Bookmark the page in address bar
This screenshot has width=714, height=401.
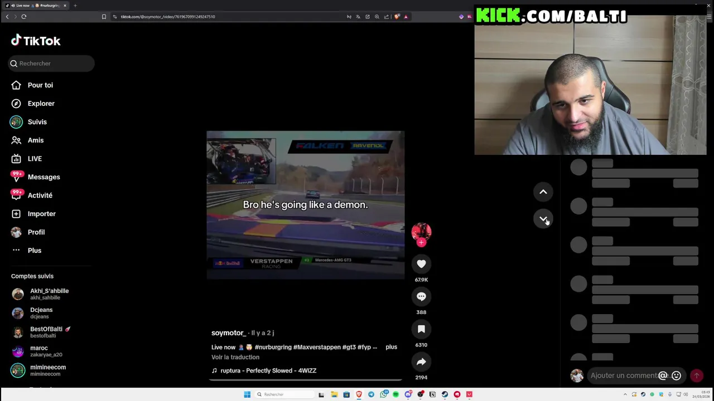[x=104, y=17]
